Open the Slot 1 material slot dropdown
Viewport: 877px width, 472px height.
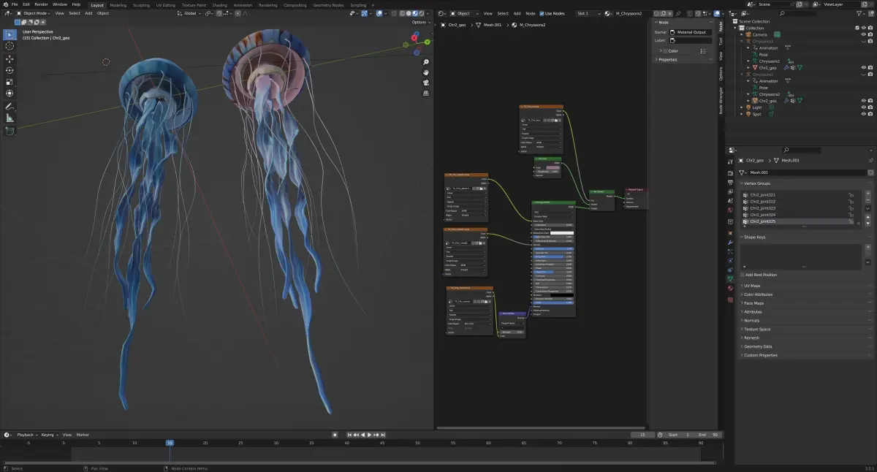click(589, 13)
